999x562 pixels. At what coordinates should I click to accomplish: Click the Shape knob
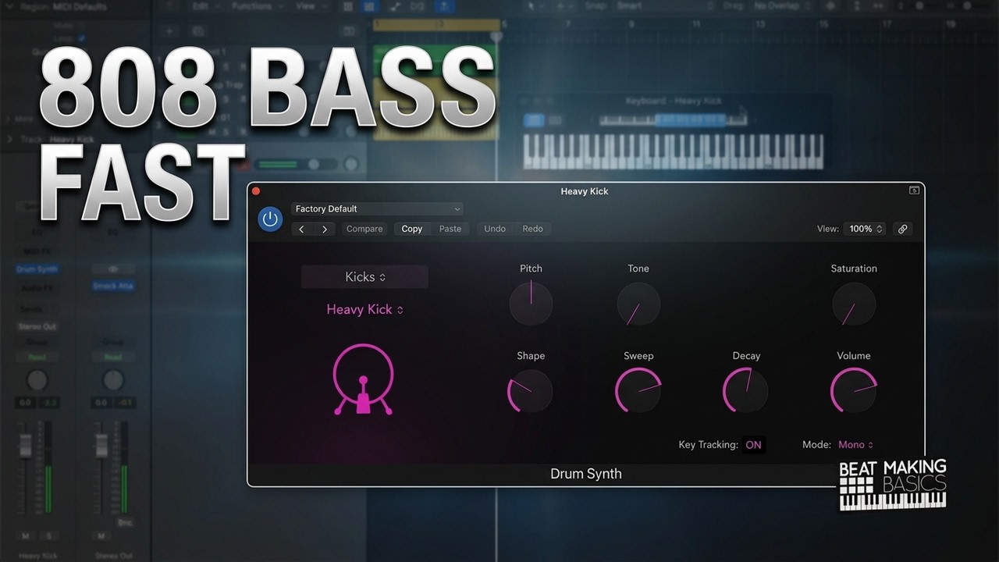[x=531, y=391]
